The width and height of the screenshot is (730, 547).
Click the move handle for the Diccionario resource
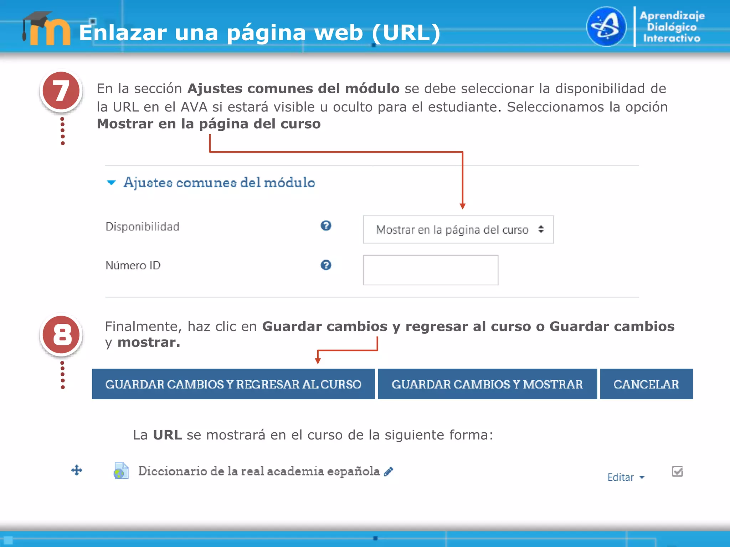tap(77, 470)
